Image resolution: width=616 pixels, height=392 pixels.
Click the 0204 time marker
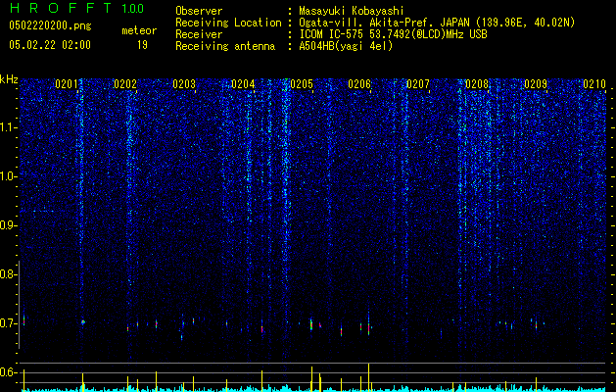click(243, 84)
